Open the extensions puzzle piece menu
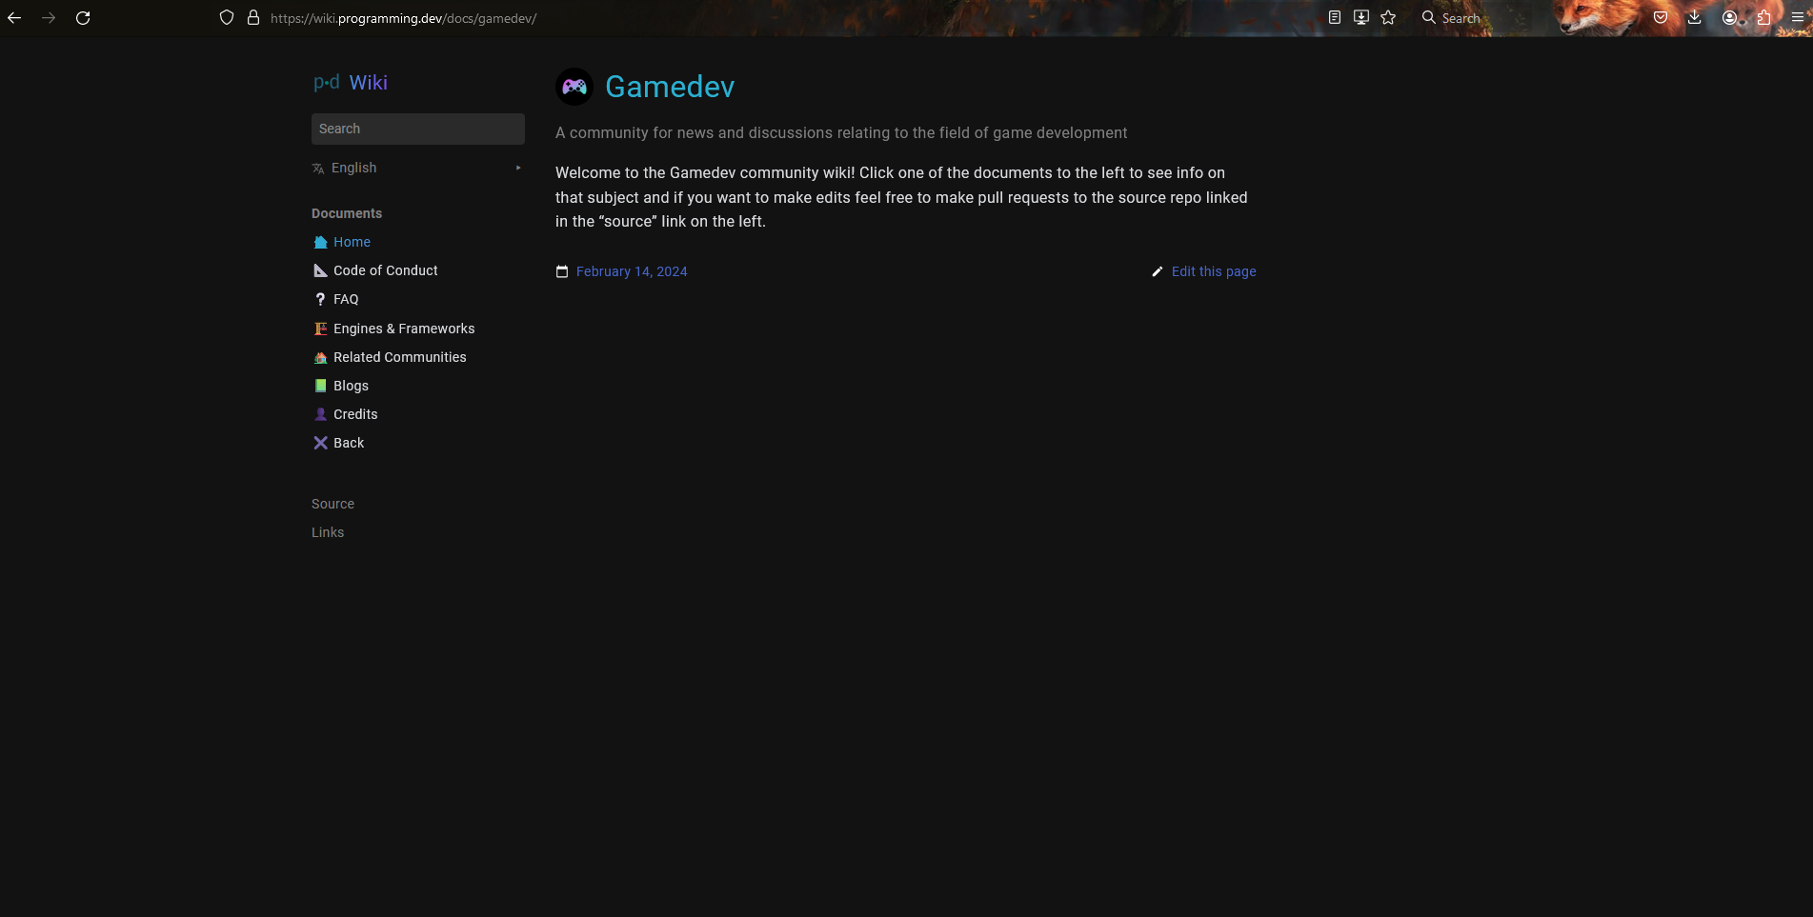The height and width of the screenshot is (917, 1813). click(1763, 17)
